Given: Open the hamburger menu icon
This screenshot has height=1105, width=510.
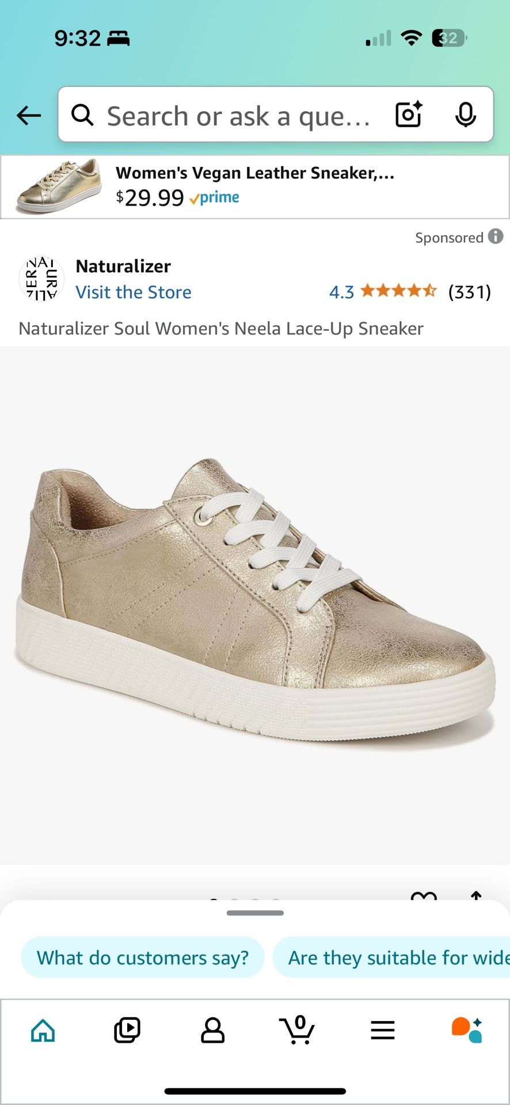Looking at the screenshot, I should [x=383, y=1030].
